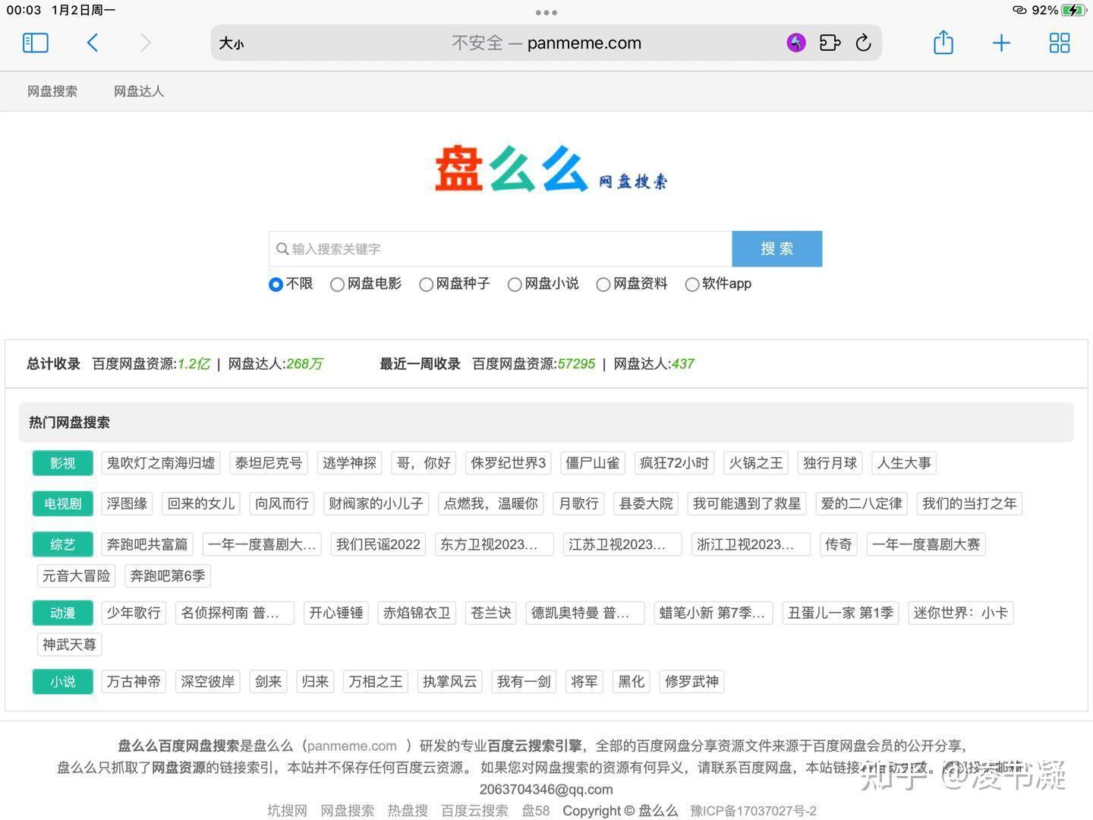Tap the purple extension icon in address bar
This screenshot has width=1093, height=820.
tap(795, 43)
